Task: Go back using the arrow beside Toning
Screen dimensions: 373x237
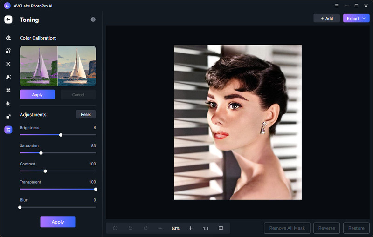Action: click(x=8, y=20)
